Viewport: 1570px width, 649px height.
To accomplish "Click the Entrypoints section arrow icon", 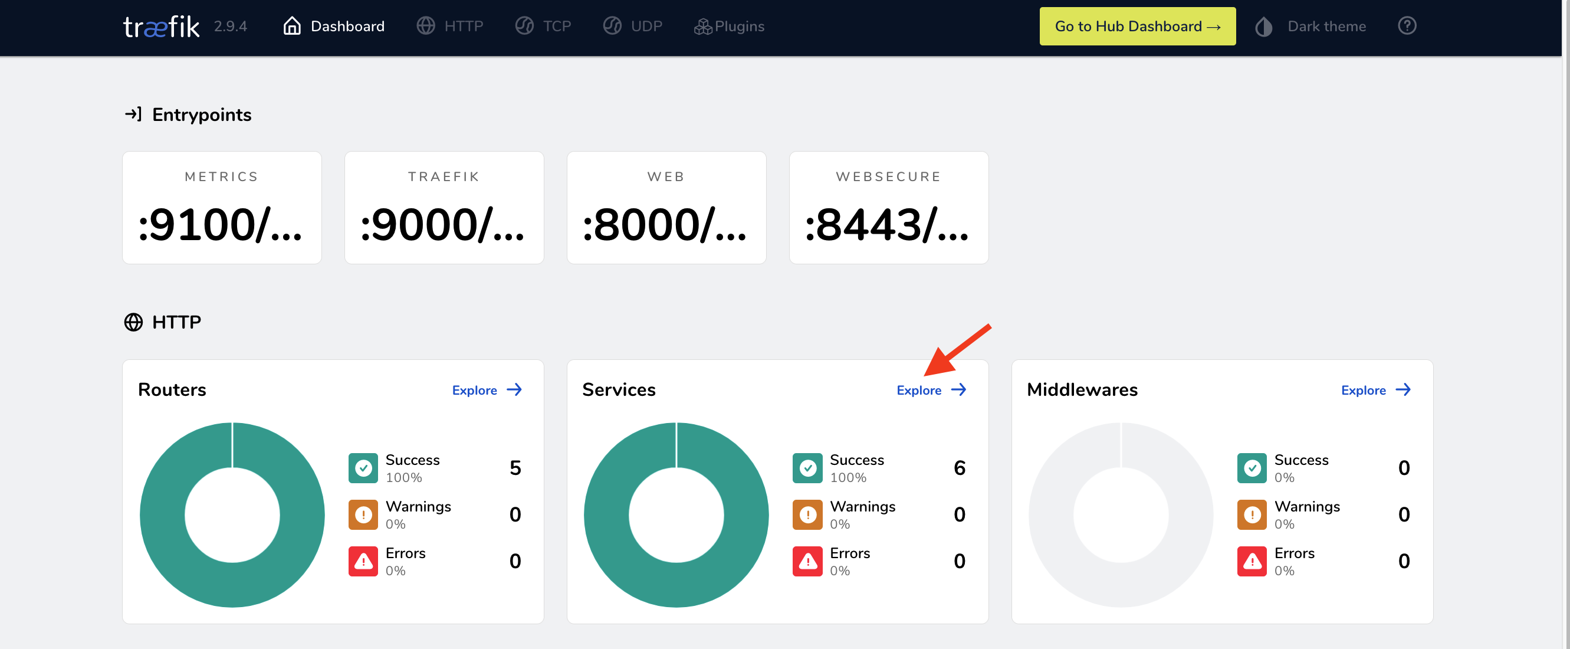I will coord(133,113).
